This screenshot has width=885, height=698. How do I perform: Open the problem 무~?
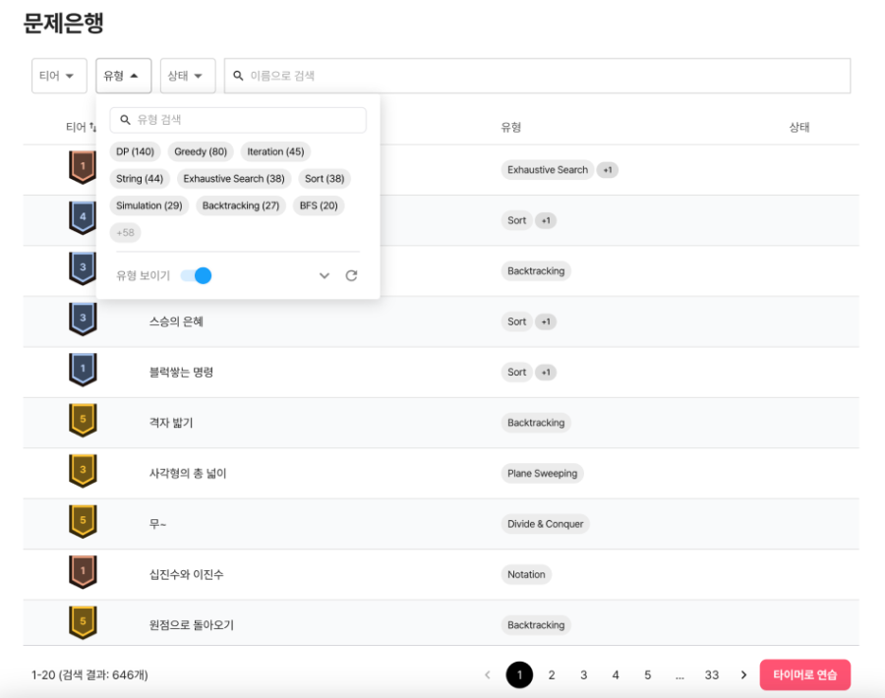(157, 524)
